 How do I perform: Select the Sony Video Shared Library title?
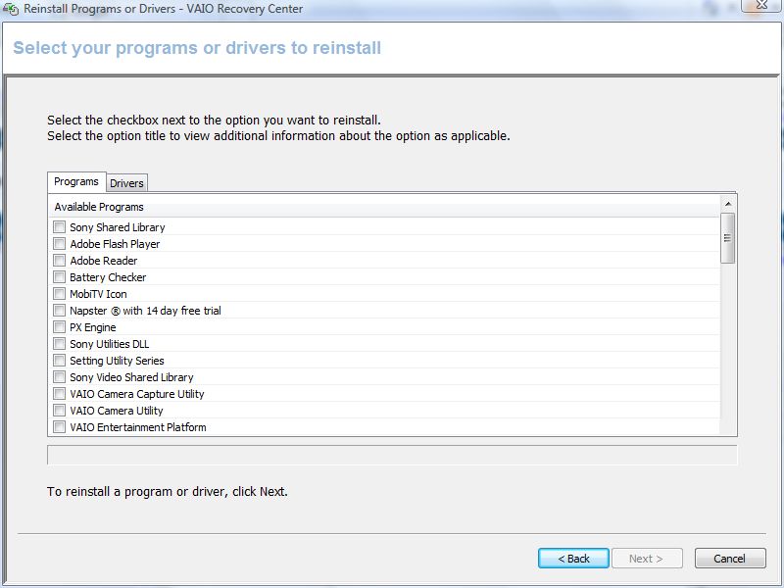131,377
